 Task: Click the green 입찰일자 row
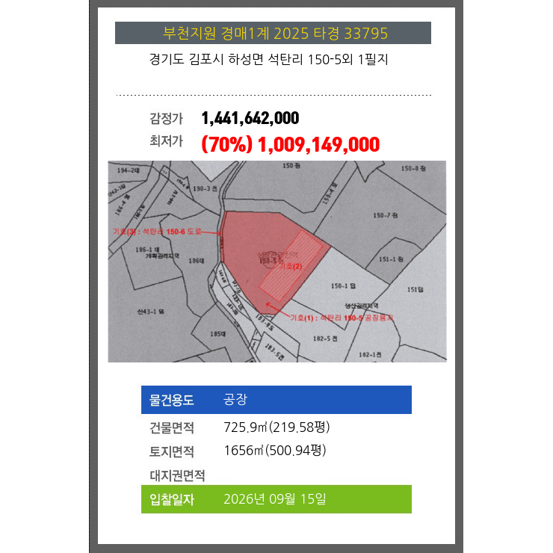(276, 499)
